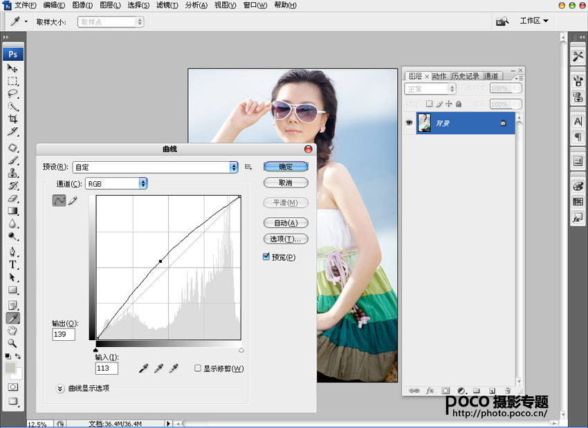Viewport: 588px width, 428px height.
Task: Select the Lasso tool
Action: [x=13, y=93]
